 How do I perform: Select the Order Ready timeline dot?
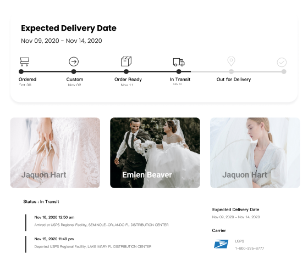tap(127, 72)
